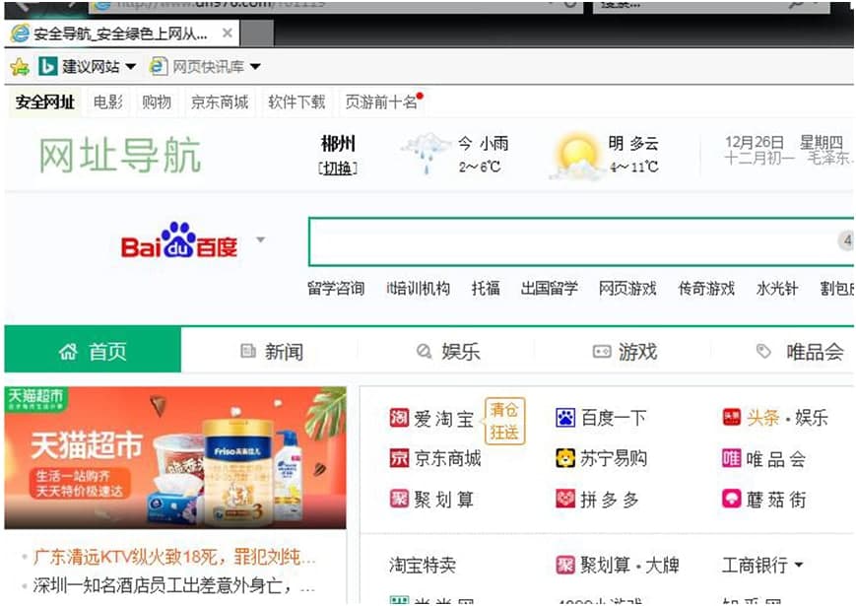This screenshot has height=606, width=856.
Task: Click the 清仓狂送 promo badge
Action: click(x=504, y=421)
